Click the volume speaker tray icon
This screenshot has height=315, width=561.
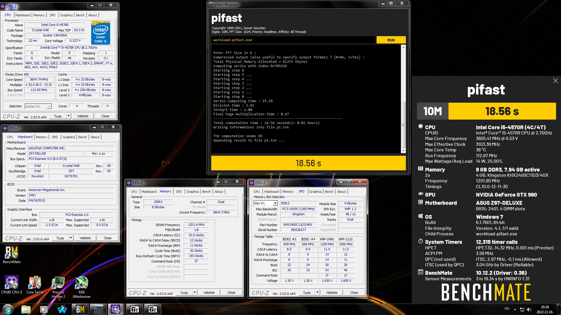tap(529, 309)
